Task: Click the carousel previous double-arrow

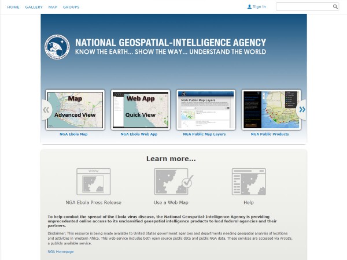Action: [x=46, y=110]
